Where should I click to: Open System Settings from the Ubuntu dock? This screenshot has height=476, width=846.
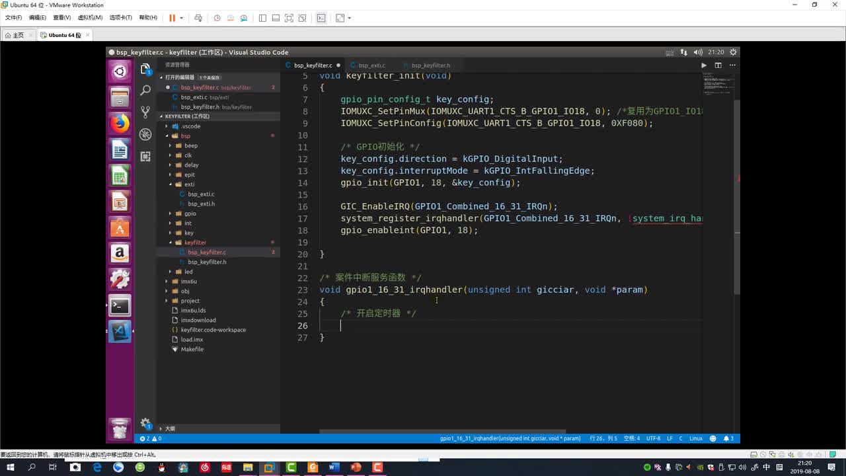[x=120, y=279]
